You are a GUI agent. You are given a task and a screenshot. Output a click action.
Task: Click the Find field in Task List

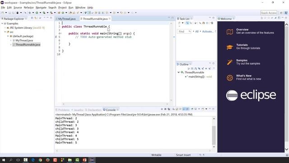(184, 31)
